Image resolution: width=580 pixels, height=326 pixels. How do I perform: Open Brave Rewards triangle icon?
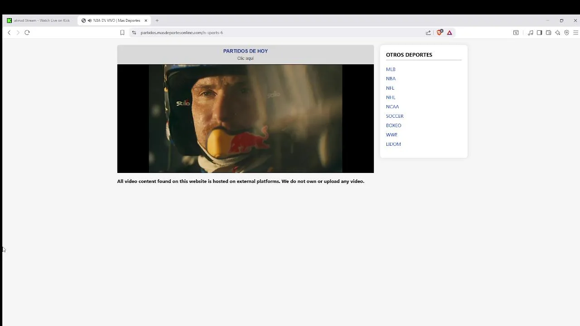(449, 33)
